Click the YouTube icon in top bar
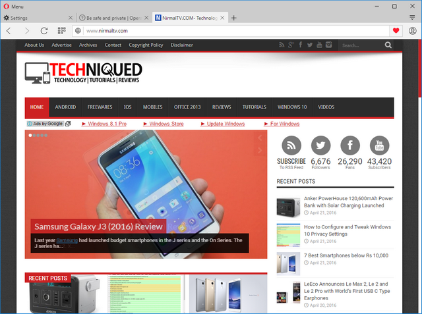 (319, 45)
